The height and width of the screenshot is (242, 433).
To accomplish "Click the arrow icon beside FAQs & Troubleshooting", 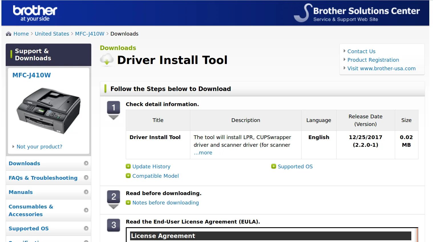I will click(x=86, y=177).
